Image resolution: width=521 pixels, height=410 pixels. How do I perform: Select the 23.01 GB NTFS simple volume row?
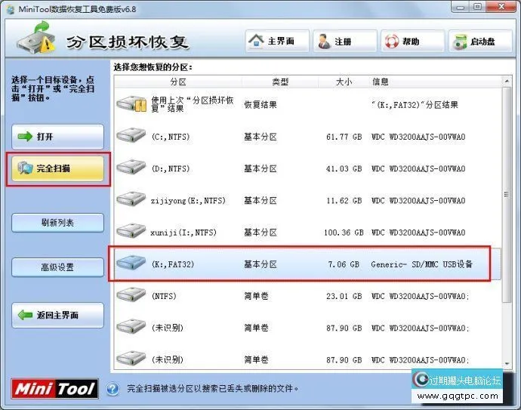pyautogui.click(x=302, y=297)
